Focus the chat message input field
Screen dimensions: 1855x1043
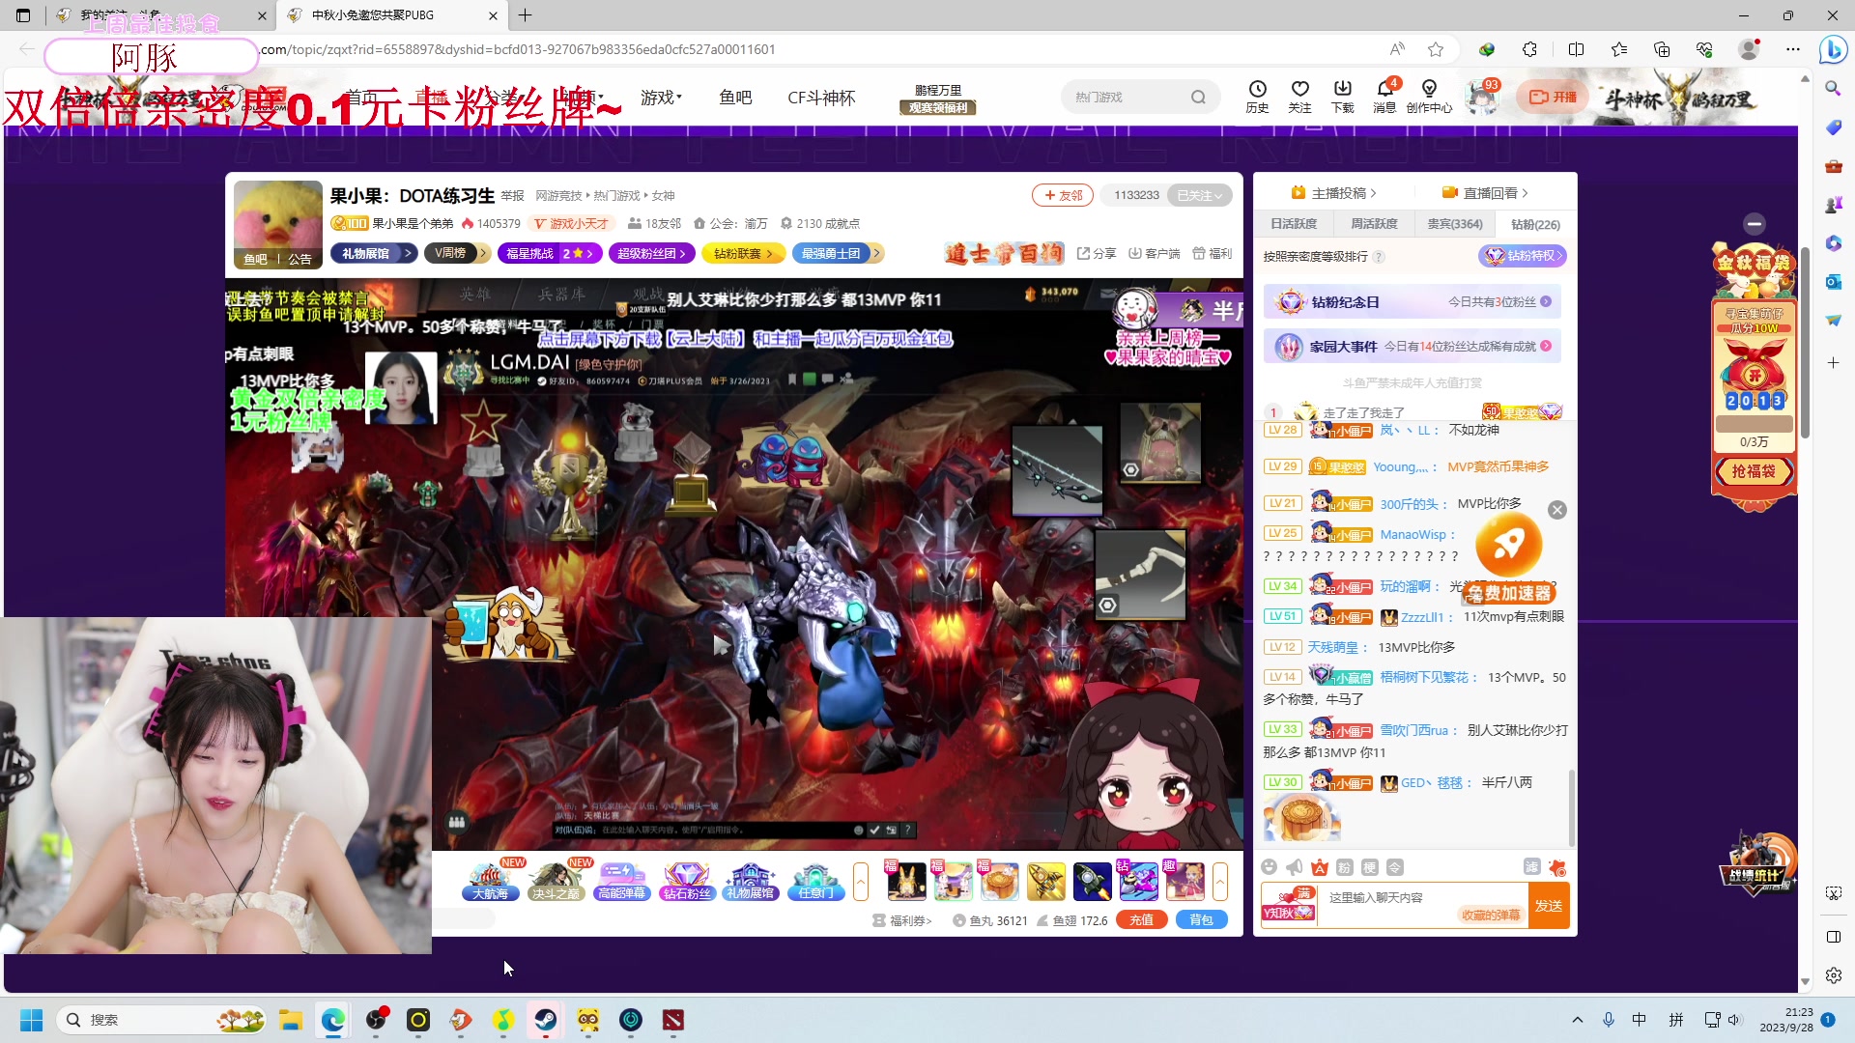(1423, 906)
